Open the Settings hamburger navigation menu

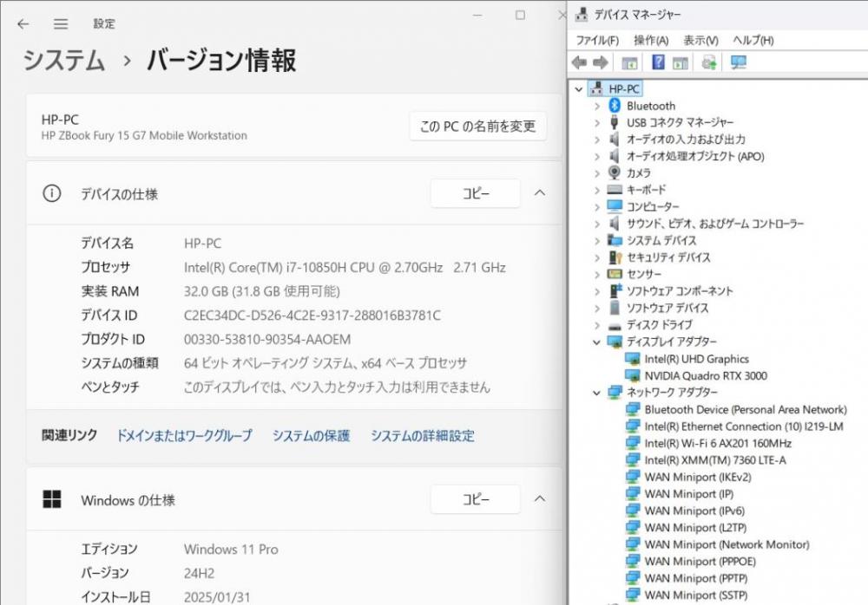61,23
